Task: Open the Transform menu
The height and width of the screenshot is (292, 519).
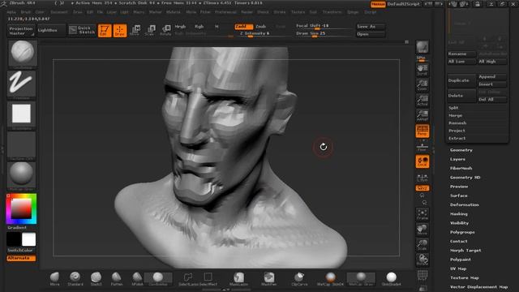Action: pyautogui.click(x=332, y=12)
